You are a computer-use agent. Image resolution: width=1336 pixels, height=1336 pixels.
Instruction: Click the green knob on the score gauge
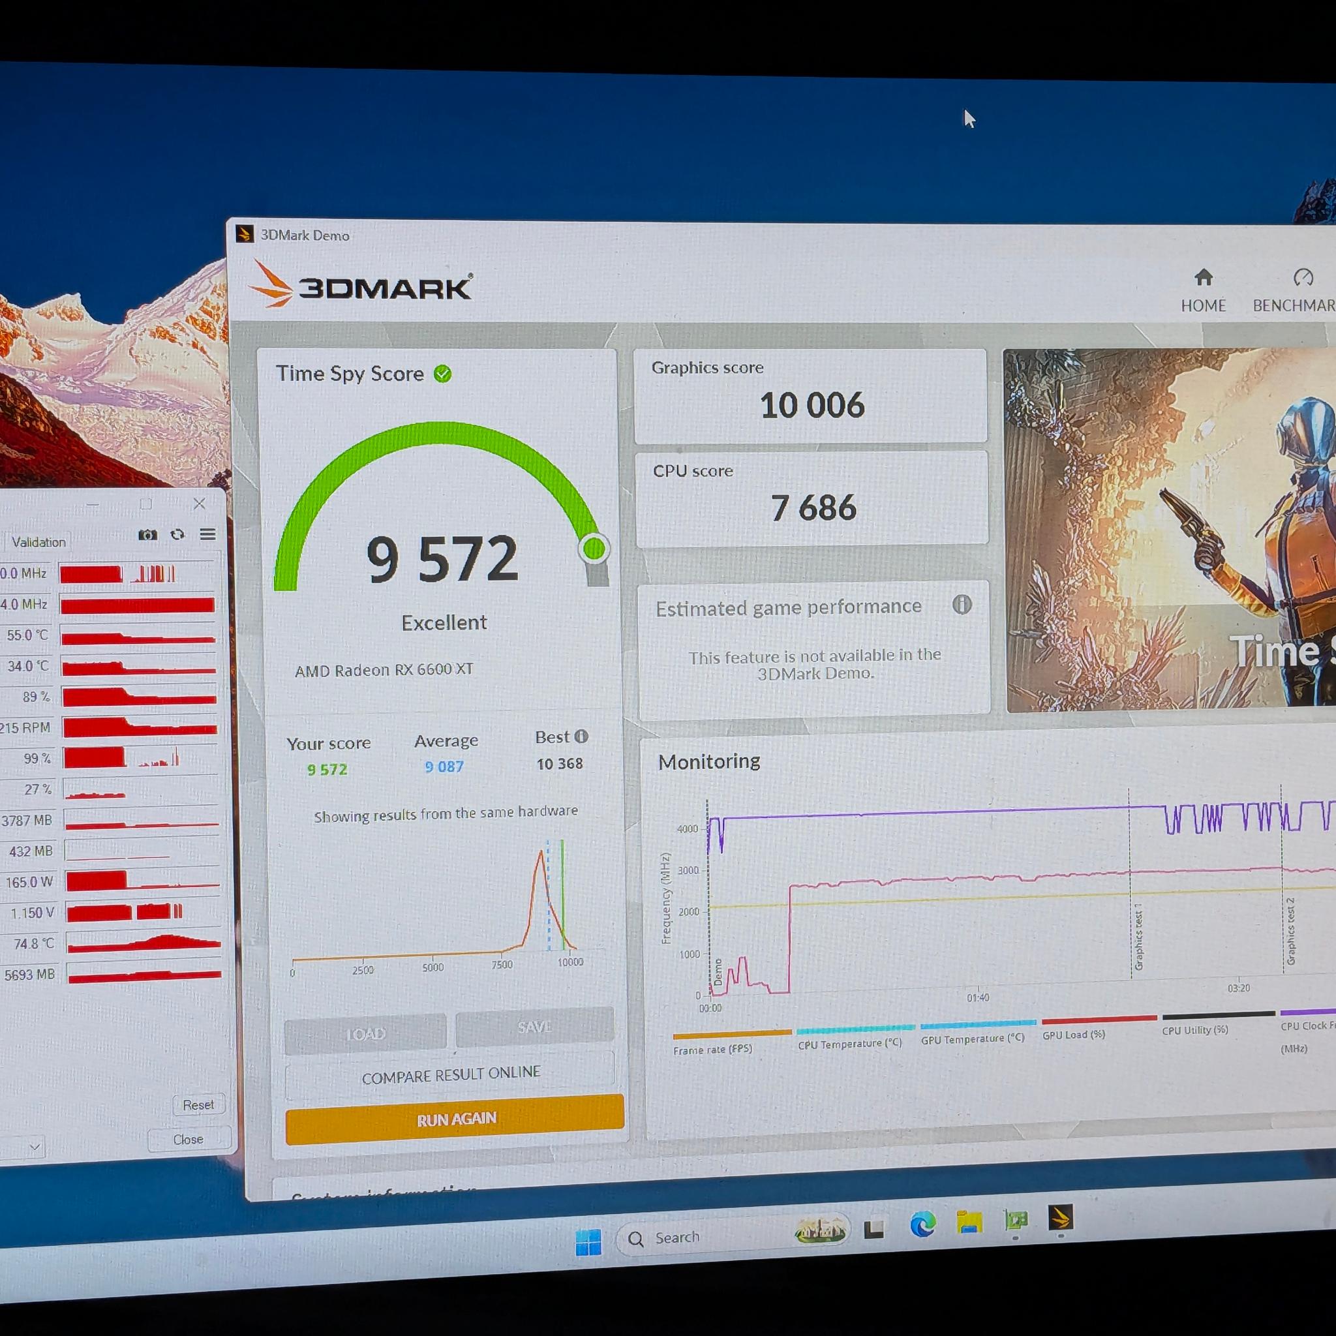(594, 549)
